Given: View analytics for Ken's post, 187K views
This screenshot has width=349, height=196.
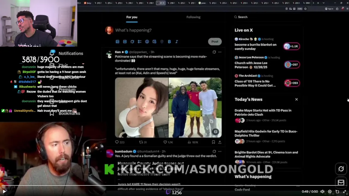Looking at the screenshot, I should coord(193,142).
